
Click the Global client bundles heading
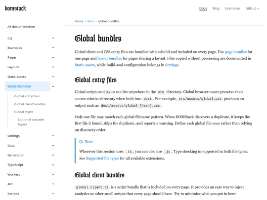pyautogui.click(x=99, y=175)
